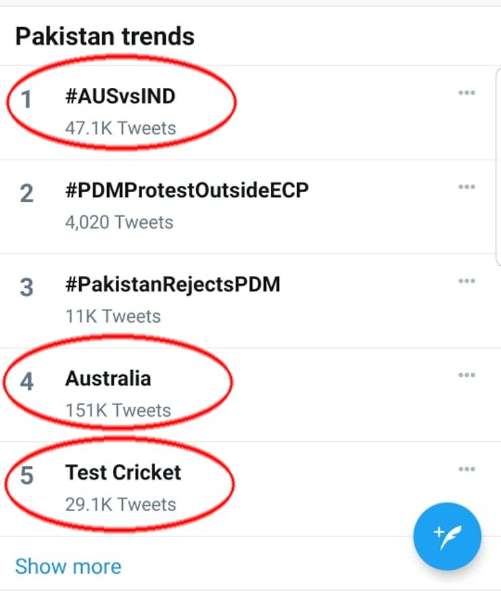Click the compose tweet feather button
Viewport: 501px width, 596px height.
[x=447, y=537]
